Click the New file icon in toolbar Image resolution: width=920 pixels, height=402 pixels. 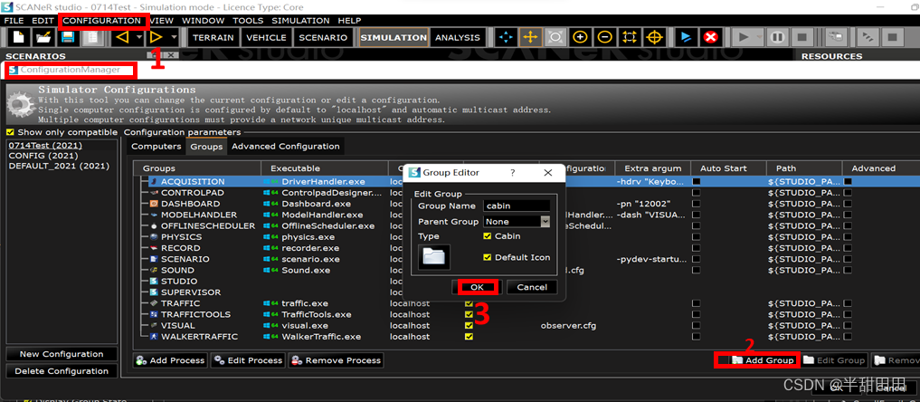[x=19, y=37]
